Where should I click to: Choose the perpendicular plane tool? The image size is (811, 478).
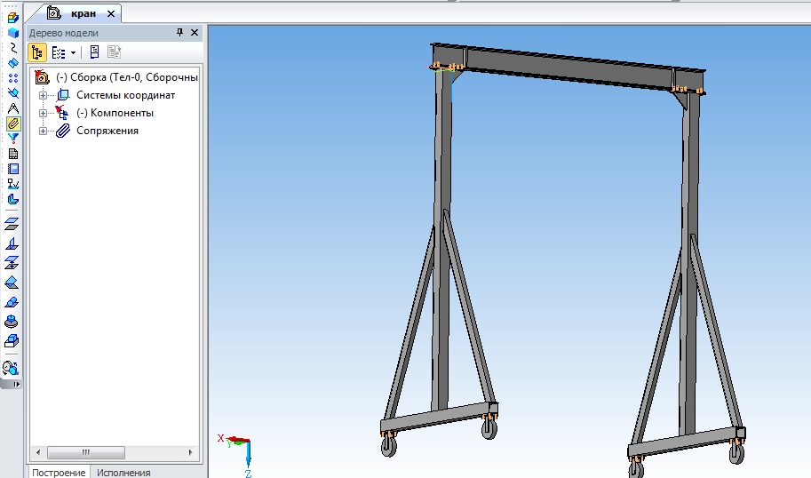pyautogui.click(x=12, y=243)
